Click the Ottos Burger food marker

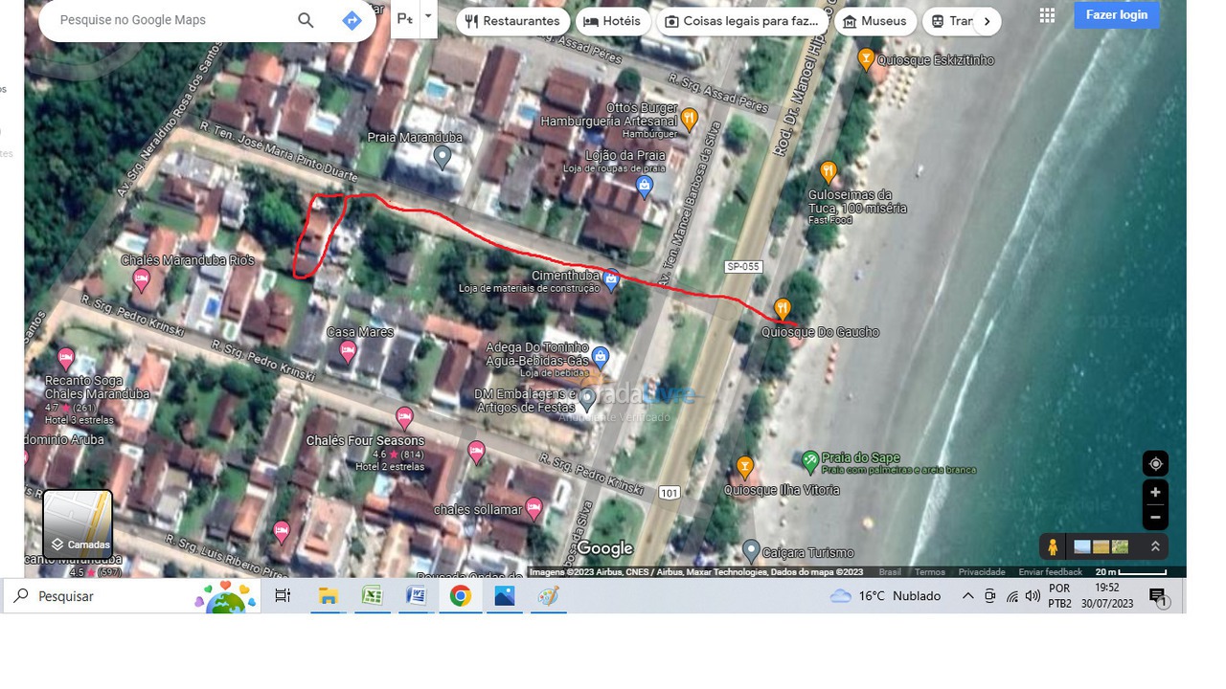point(692,119)
